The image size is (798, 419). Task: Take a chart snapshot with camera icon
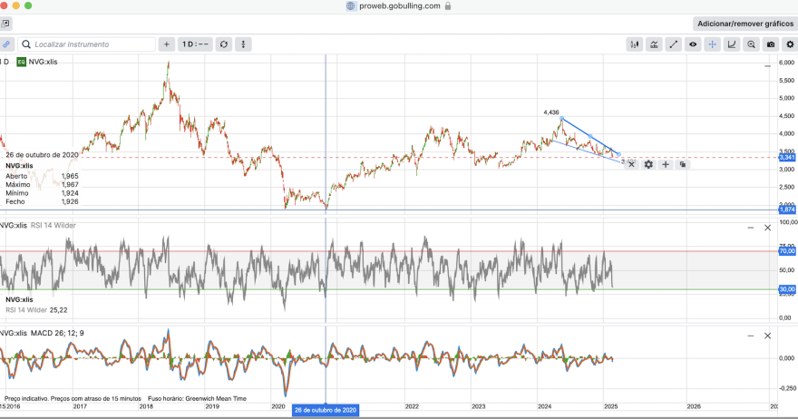pos(771,44)
